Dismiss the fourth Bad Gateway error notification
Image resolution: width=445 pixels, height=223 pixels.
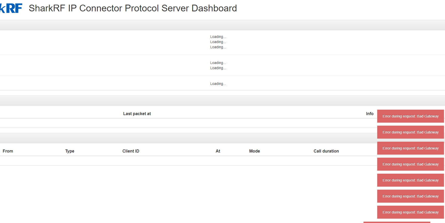pos(410,164)
